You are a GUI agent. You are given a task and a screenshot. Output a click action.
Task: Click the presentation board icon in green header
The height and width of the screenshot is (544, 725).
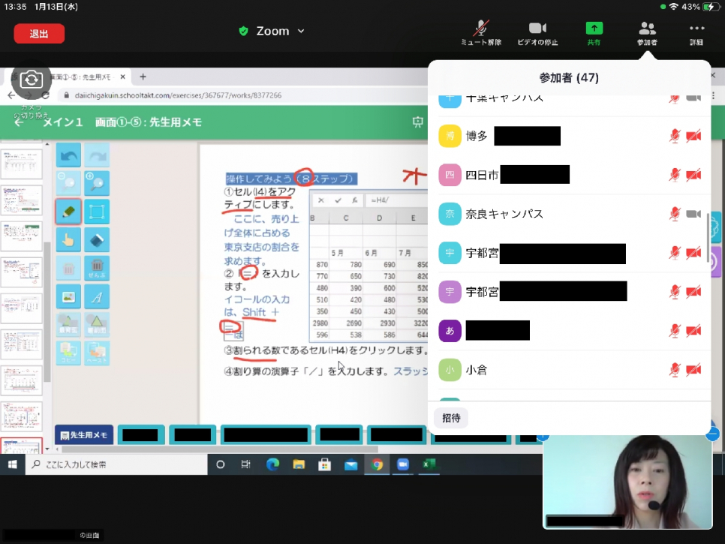click(x=417, y=122)
